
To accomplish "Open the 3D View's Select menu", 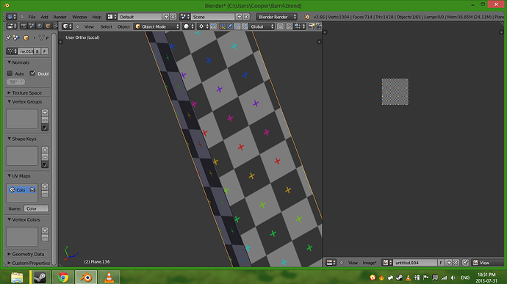I will coord(106,26).
